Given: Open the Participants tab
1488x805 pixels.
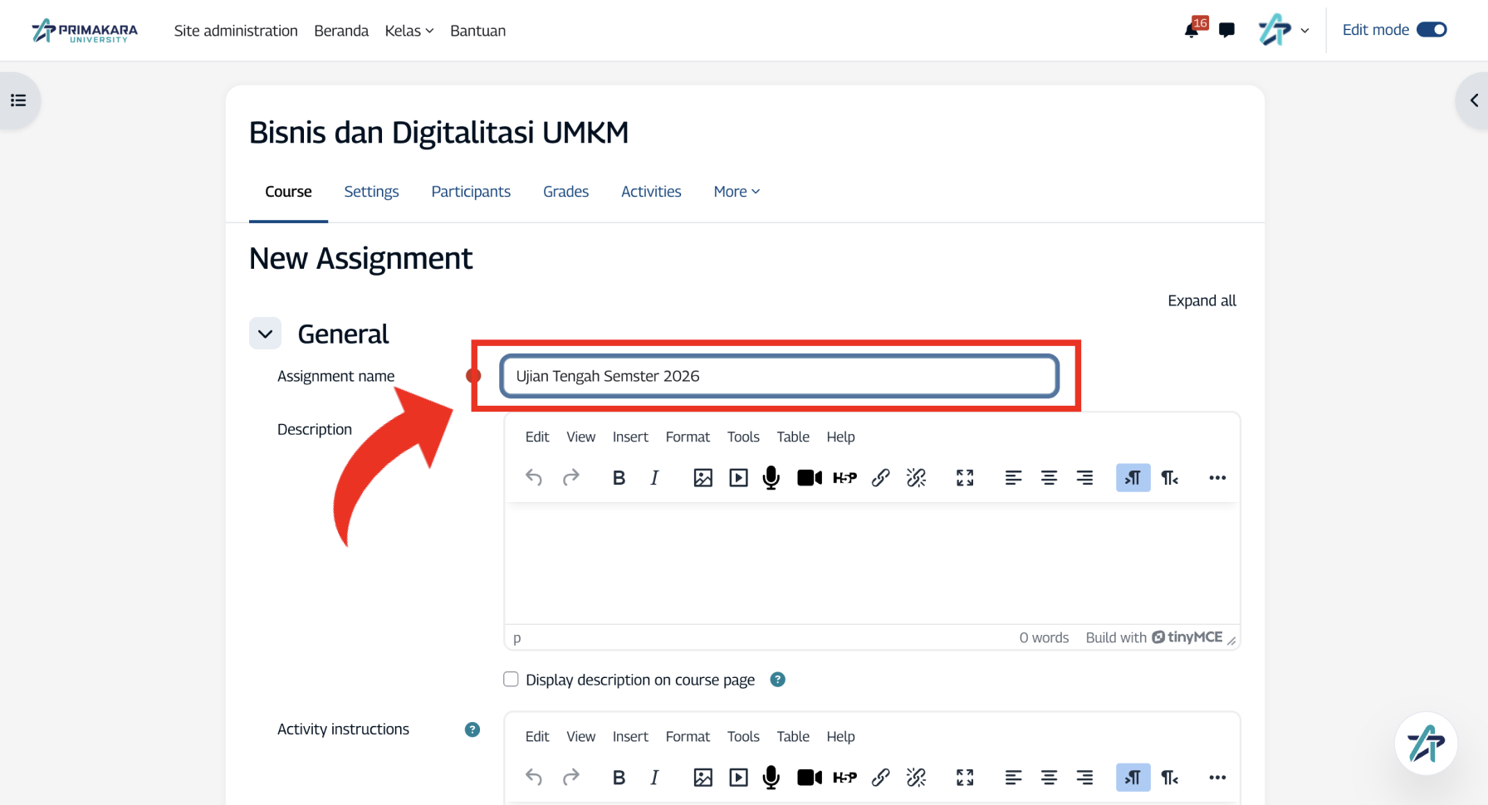Looking at the screenshot, I should (471, 192).
